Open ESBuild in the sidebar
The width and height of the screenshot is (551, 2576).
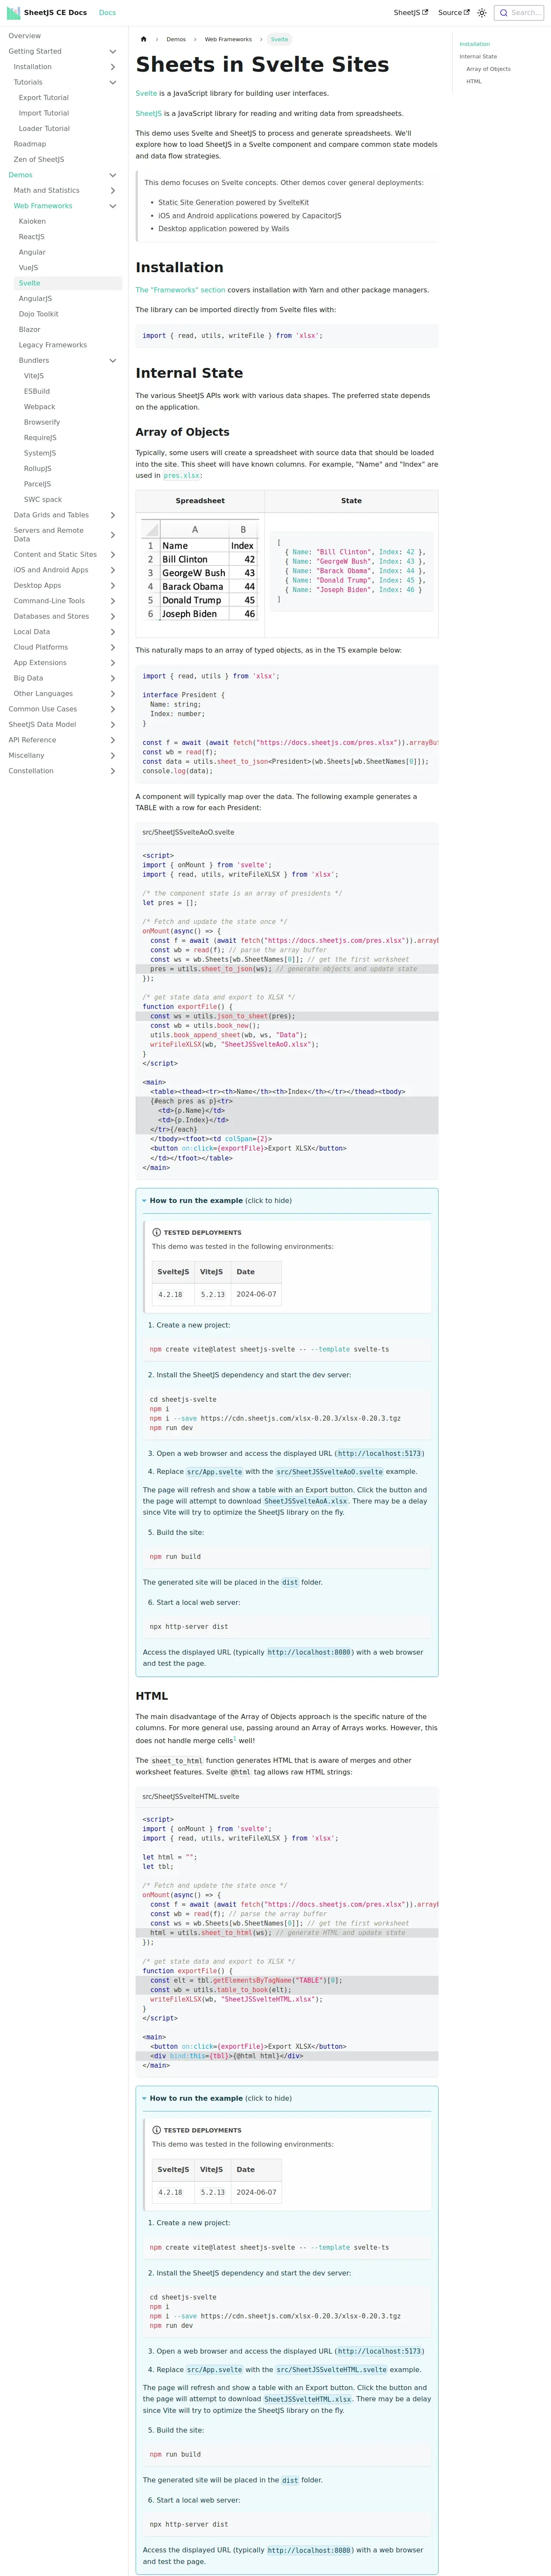pos(37,391)
